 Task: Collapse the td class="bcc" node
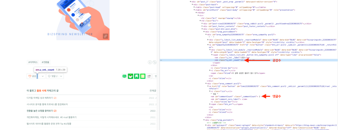click(200, 21)
